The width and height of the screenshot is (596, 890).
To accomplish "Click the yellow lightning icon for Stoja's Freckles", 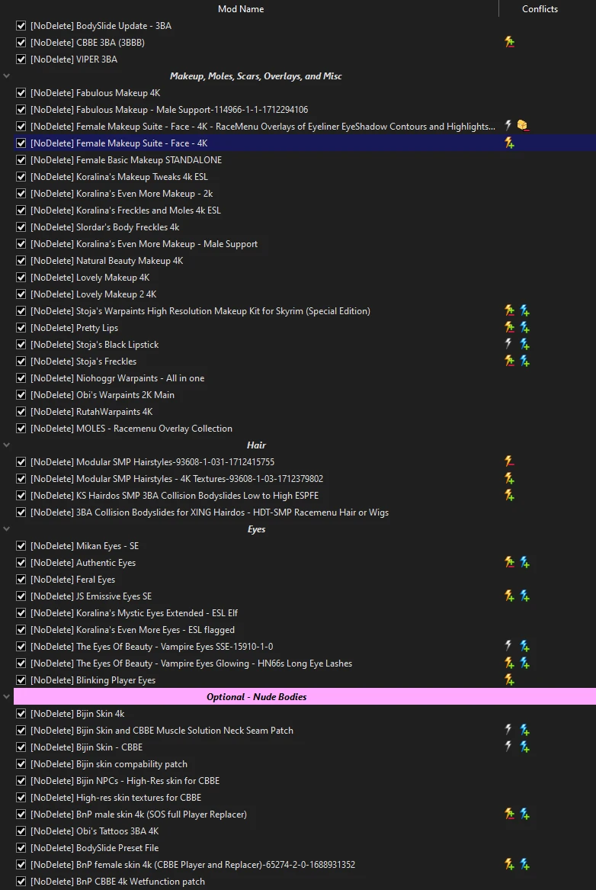I will click(x=509, y=361).
